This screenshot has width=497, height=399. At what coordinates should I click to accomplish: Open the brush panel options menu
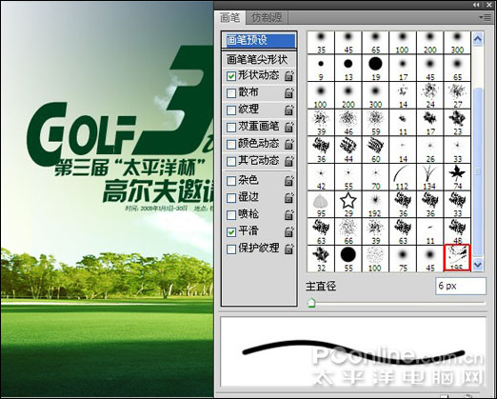point(486,17)
